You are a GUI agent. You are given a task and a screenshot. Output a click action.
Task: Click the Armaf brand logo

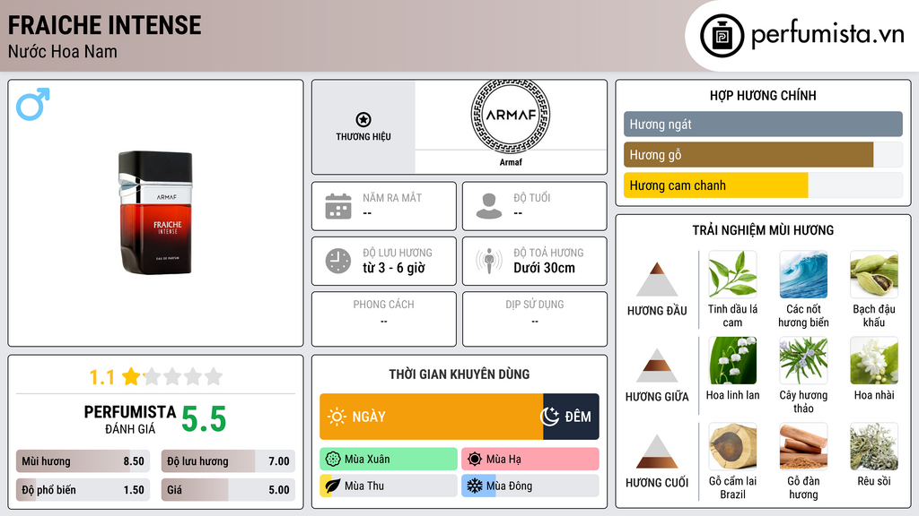point(510,115)
